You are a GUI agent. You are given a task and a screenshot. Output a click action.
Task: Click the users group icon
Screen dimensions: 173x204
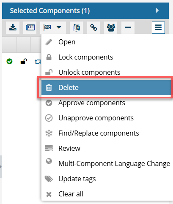pos(111,27)
